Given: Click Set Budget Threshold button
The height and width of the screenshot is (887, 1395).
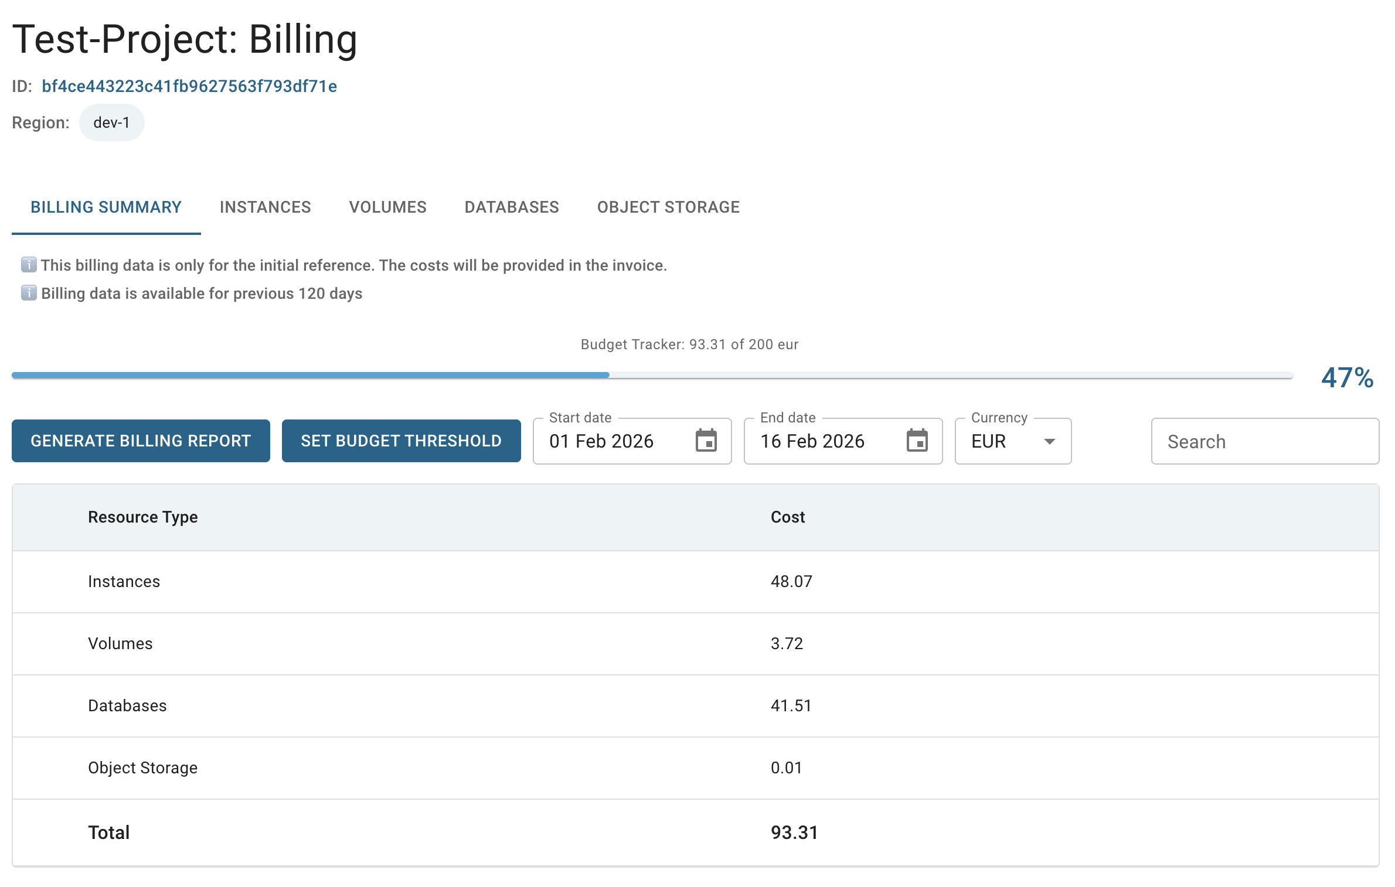Looking at the screenshot, I should pos(401,441).
